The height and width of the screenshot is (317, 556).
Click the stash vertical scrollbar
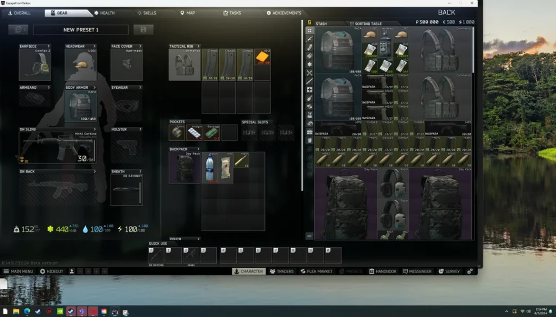pyautogui.click(x=473, y=49)
